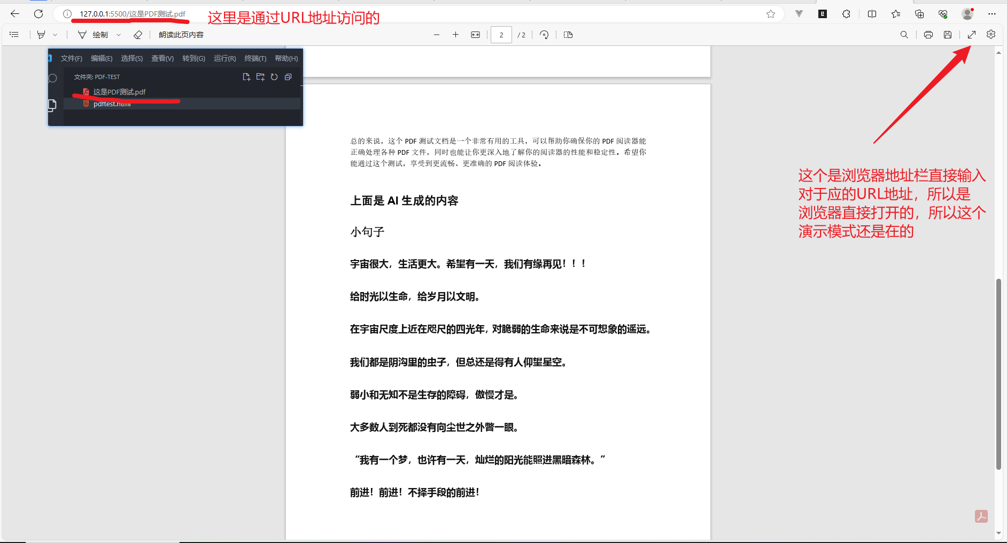Click the fit to width icon

(x=475, y=35)
